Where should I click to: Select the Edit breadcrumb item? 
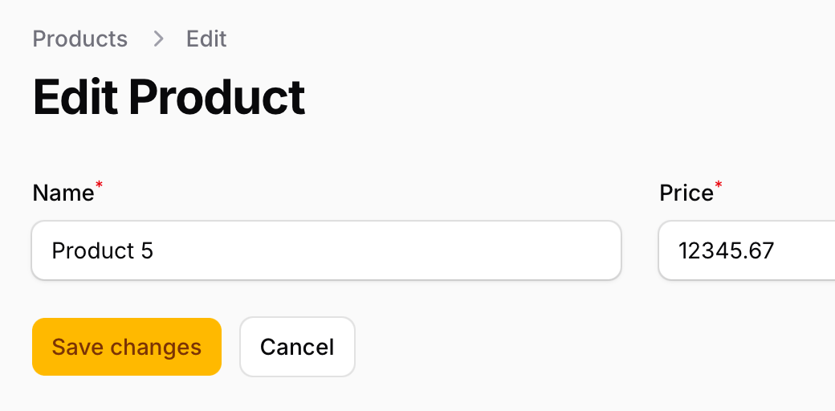(206, 39)
